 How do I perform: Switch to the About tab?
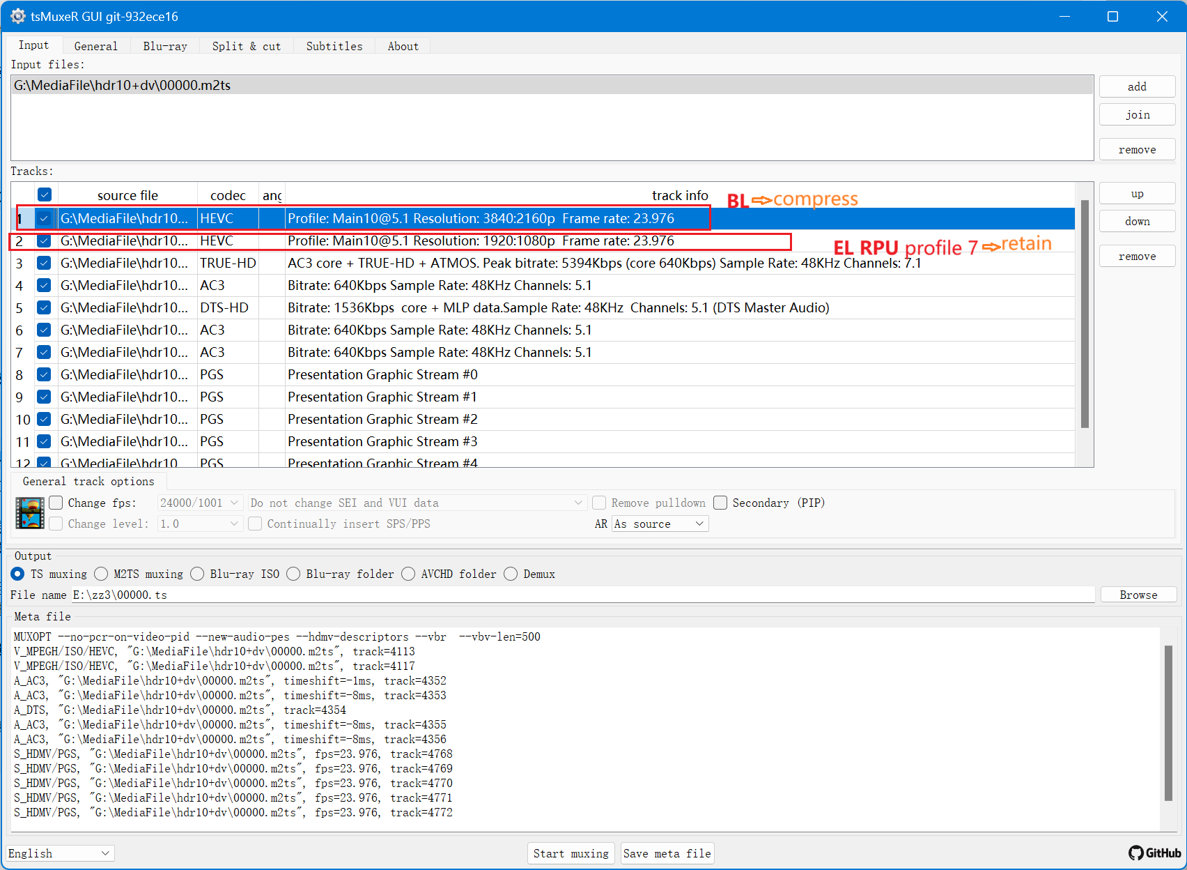(403, 46)
